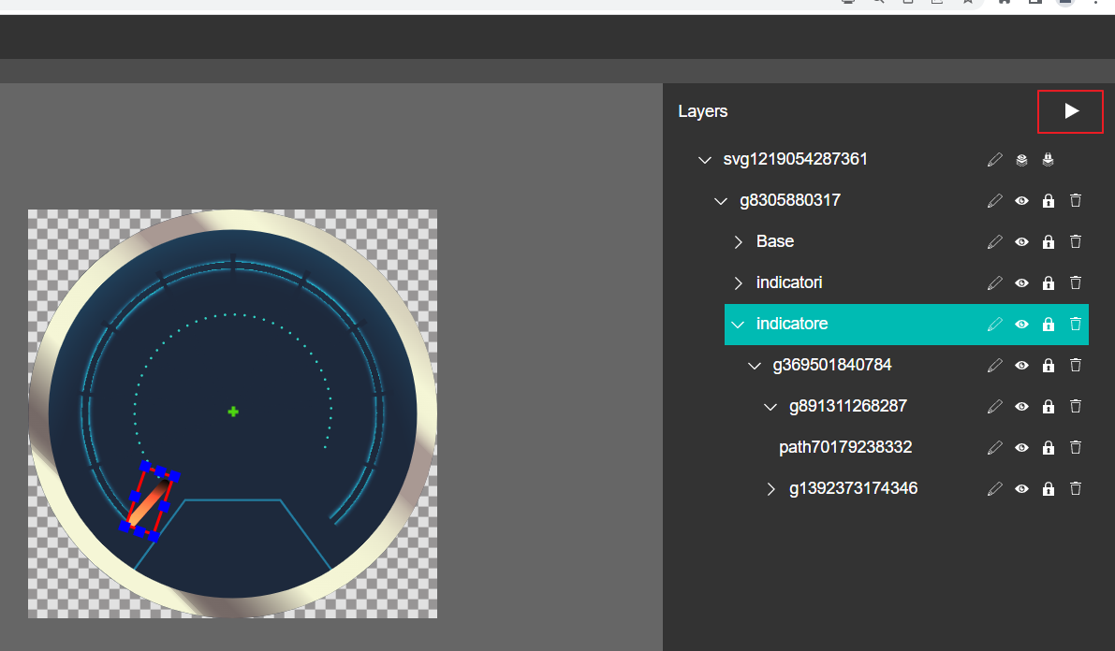This screenshot has width=1115, height=651.
Task: Delete the indicatori layer
Action: (x=1076, y=282)
